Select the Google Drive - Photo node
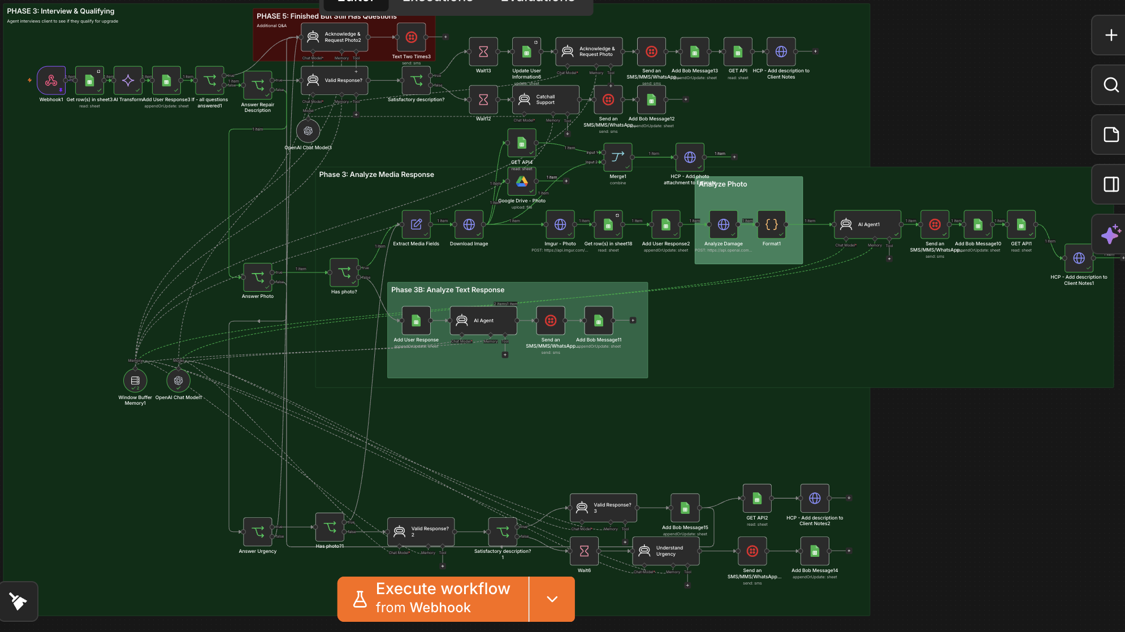 coord(522,181)
